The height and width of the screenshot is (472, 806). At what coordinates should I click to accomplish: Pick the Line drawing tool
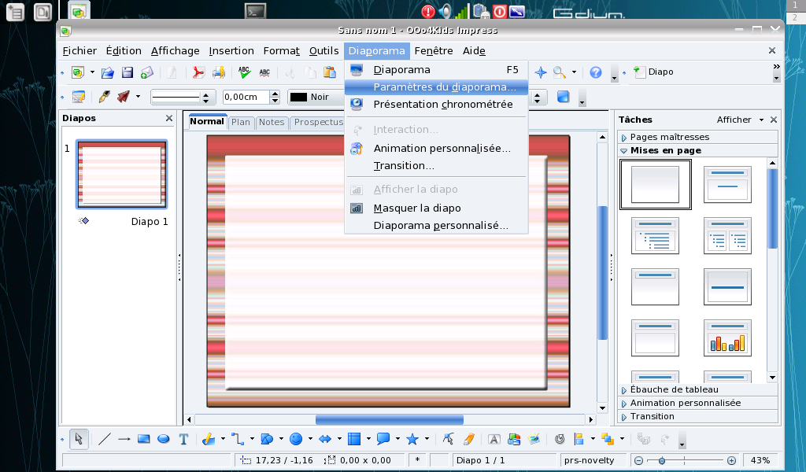pos(104,439)
